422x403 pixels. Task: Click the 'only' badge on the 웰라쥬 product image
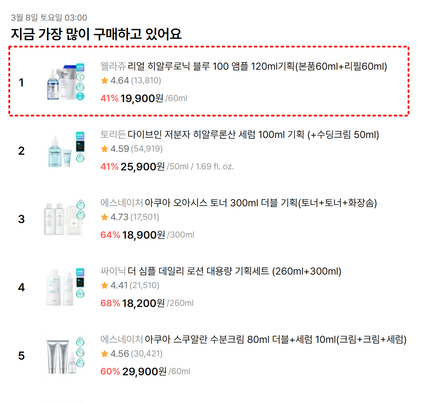tap(80, 68)
